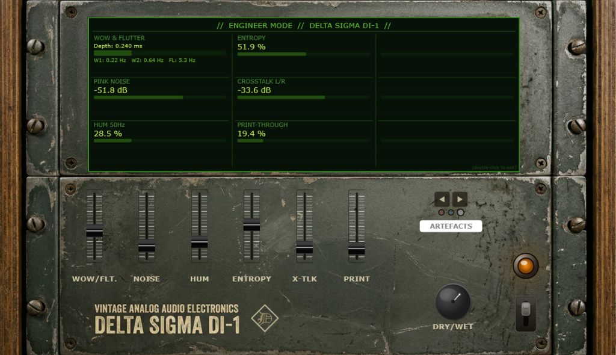The height and width of the screenshot is (355, 616).
Task: Click the DRY/WET knob
Action: coord(452,302)
